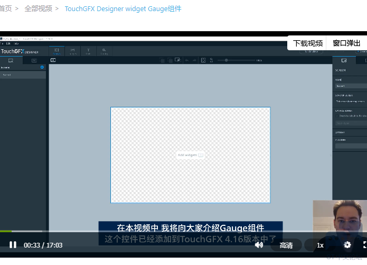Click the 窗口弹出 pop-out button
Screen dimensions: 367x265
tap(346, 43)
